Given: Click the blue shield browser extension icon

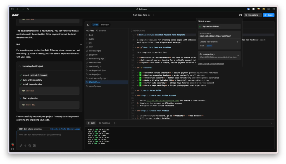Looking at the screenshot, I should click(x=248, y=9).
